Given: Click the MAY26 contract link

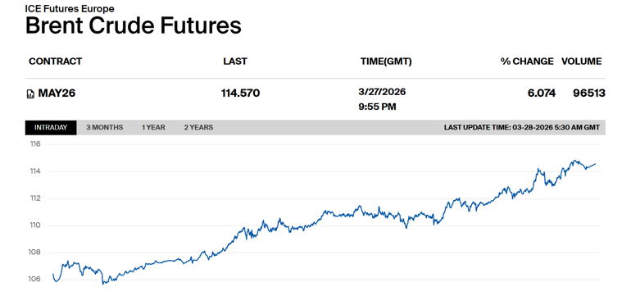Looking at the screenshot, I should click(x=57, y=93).
